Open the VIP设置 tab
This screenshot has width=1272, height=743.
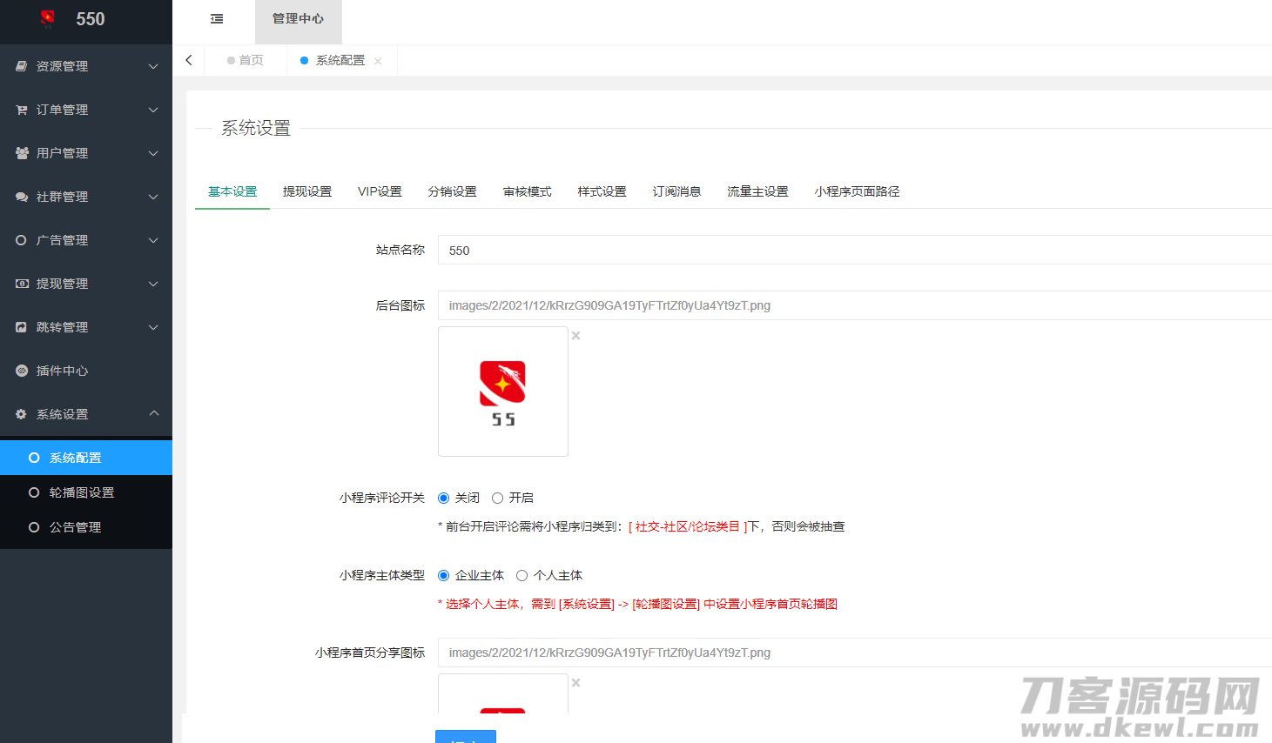[x=380, y=191]
